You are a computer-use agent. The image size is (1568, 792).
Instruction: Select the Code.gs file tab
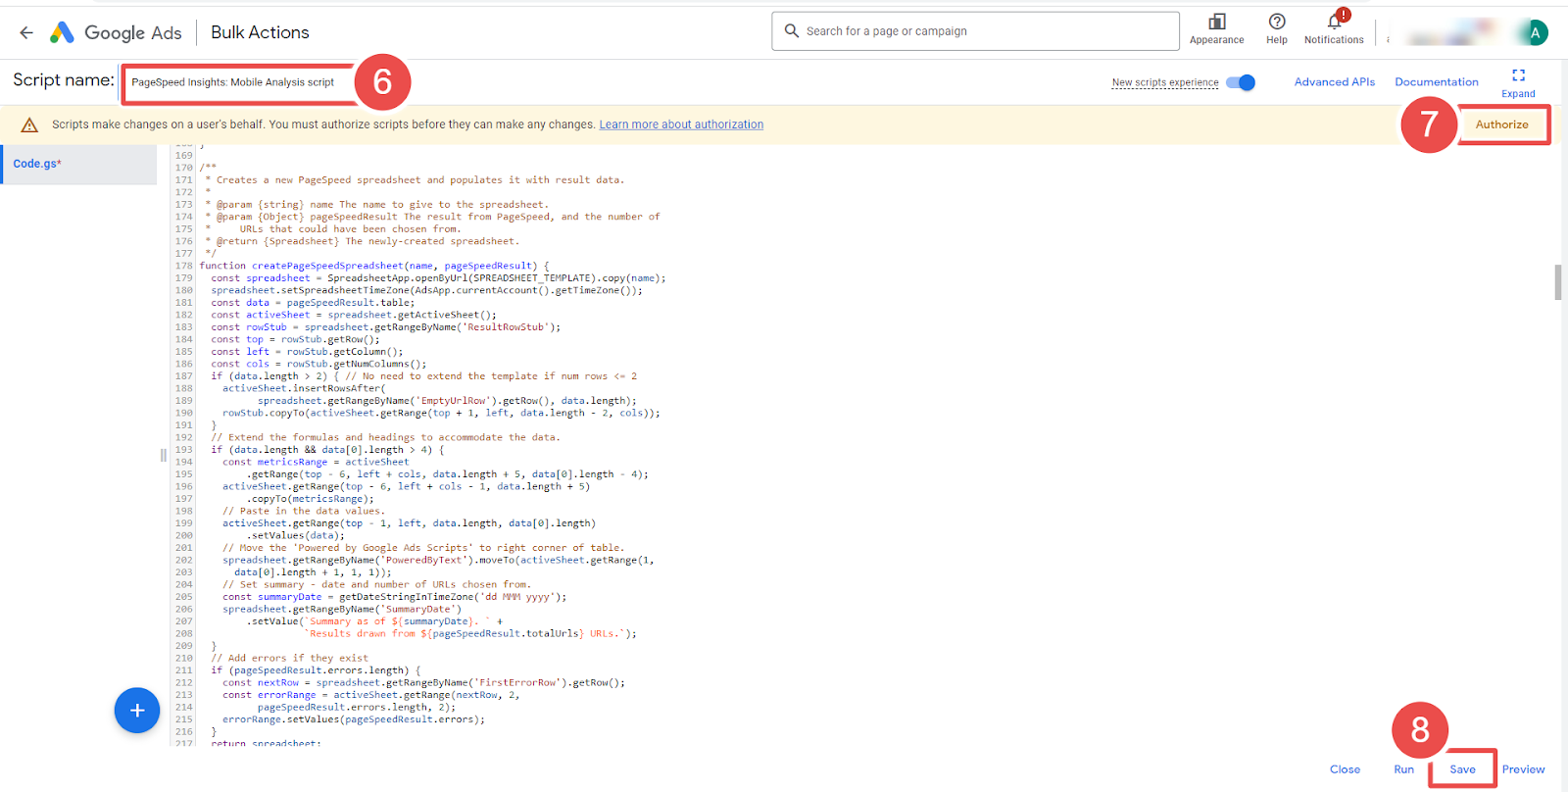coord(78,164)
